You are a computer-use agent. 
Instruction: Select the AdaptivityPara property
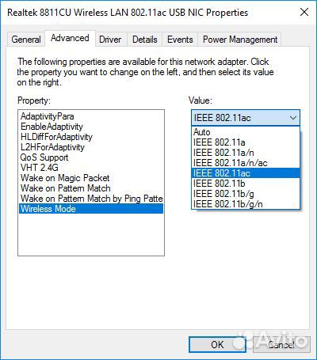pyautogui.click(x=91, y=116)
